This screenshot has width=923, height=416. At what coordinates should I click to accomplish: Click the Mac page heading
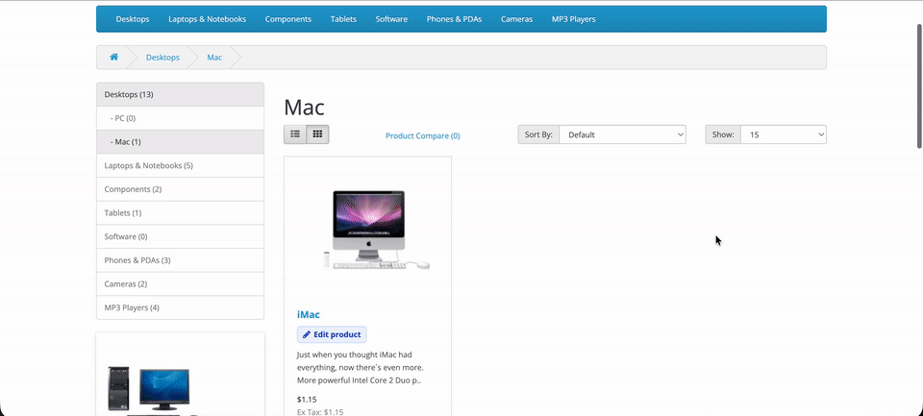pyautogui.click(x=305, y=107)
